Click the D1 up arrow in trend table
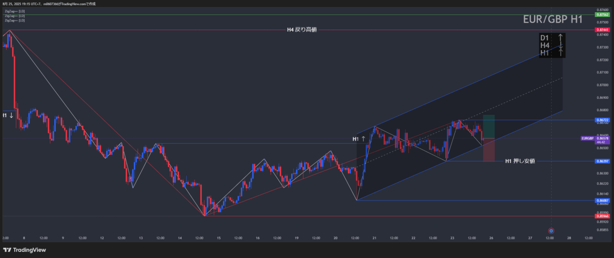The image size is (614, 258). coord(561,38)
